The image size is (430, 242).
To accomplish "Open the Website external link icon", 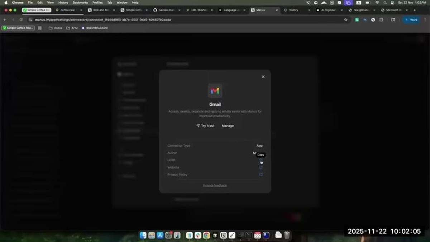I will point(261,167).
